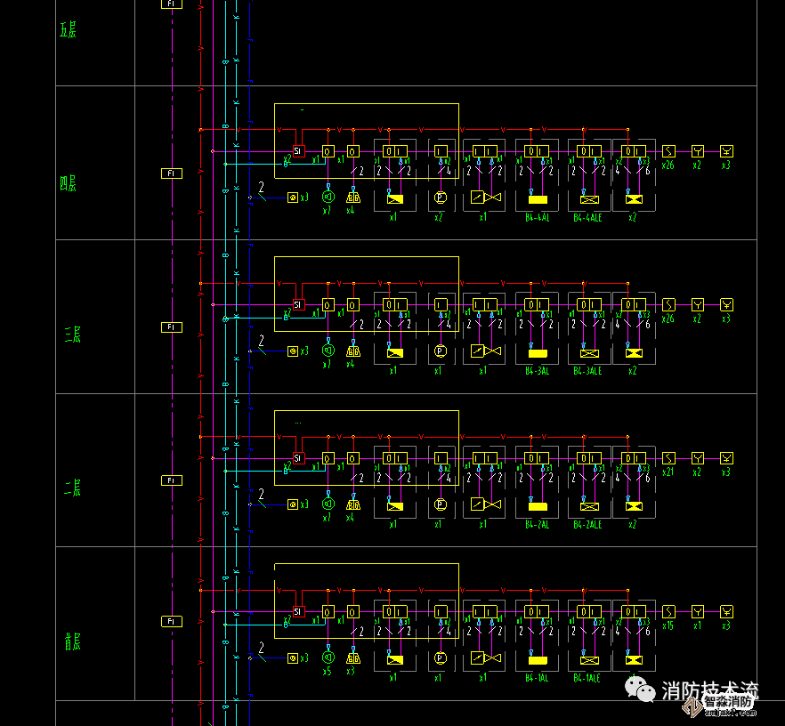Image resolution: width=785 pixels, height=726 pixels.
Task: Click the x26 quantity text on the fourth floor
Action: pos(668,165)
